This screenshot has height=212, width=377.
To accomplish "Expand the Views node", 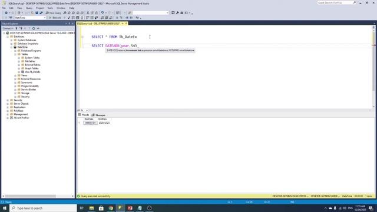I will [x=15, y=75].
